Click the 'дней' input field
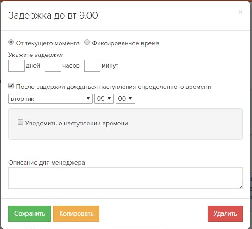Viewport: 252px width, 229px height. click(16, 66)
